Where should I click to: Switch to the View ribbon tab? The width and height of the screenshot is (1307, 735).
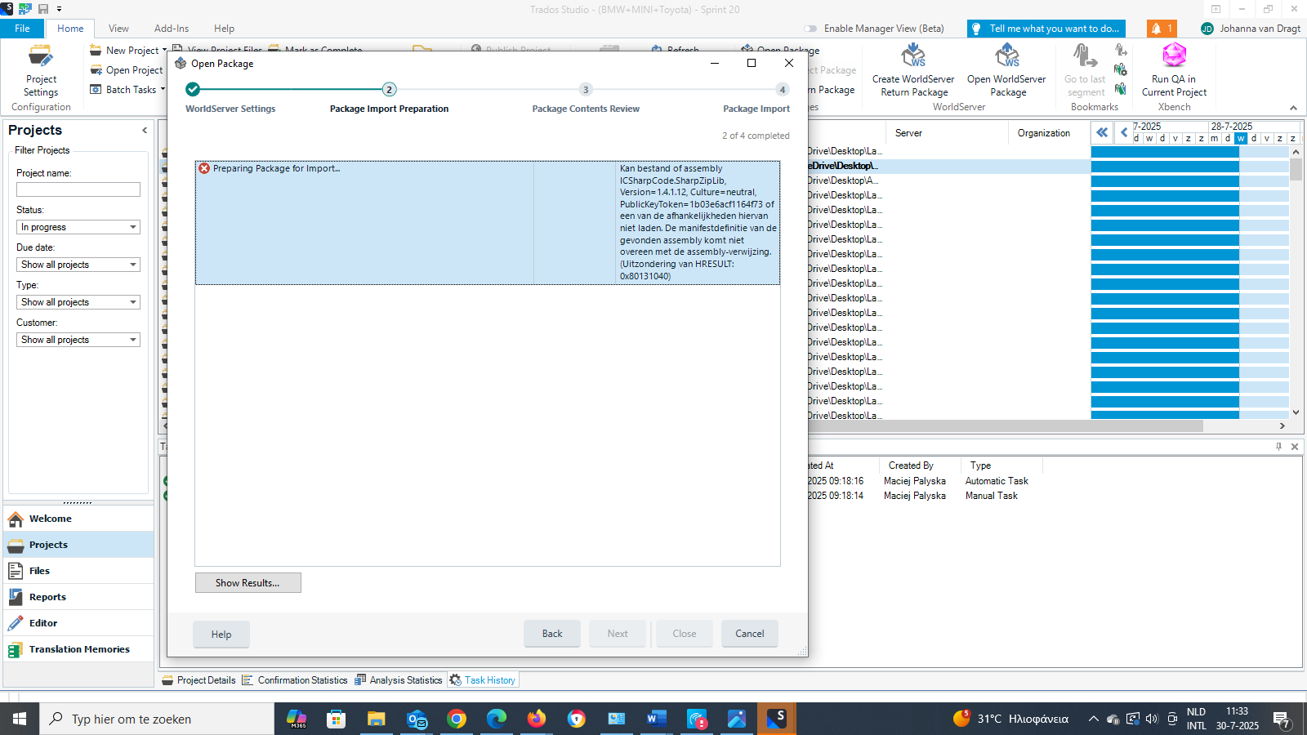[118, 29]
